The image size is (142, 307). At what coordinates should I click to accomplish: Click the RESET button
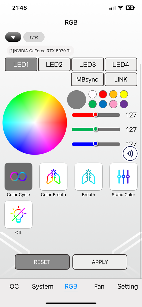[42, 262]
